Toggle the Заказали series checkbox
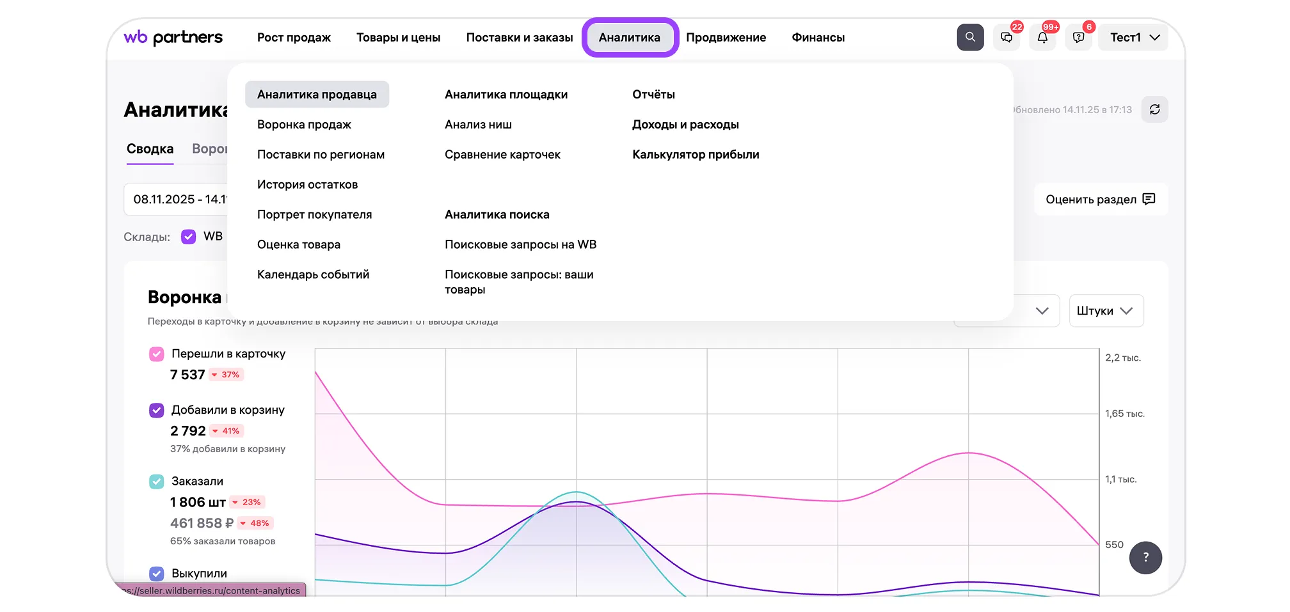The image size is (1290, 612). 157,482
